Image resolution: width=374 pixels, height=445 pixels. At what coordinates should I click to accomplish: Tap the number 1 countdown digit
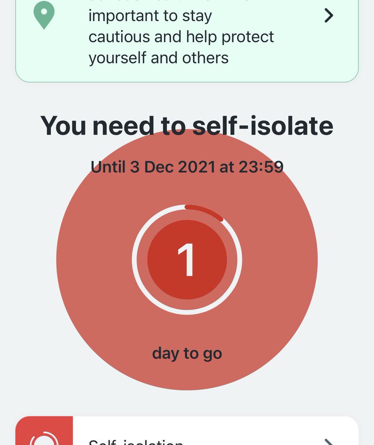pos(187,260)
